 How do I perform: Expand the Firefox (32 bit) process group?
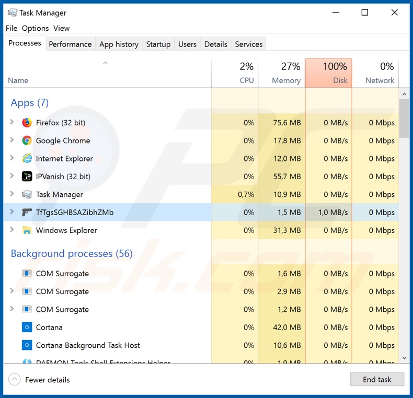12,122
